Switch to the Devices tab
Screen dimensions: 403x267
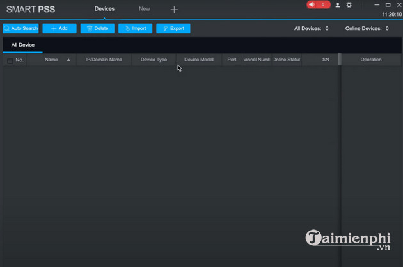(x=104, y=9)
